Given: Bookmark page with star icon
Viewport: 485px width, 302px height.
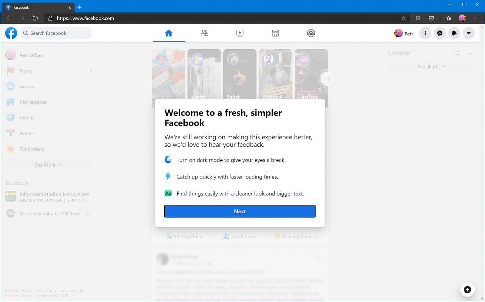Looking at the screenshot, I should click(404, 18).
